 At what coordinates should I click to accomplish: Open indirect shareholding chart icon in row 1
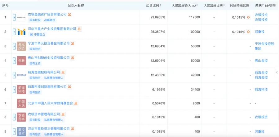248,17
